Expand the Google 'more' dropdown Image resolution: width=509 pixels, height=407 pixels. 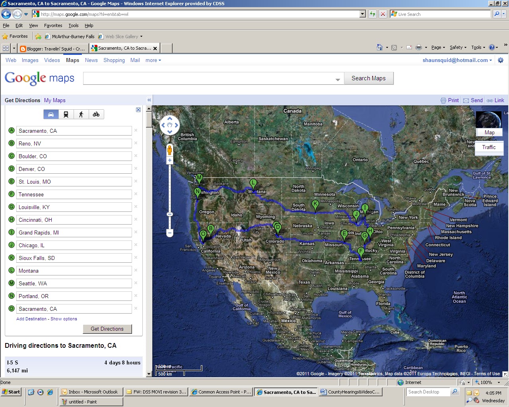[x=153, y=60]
